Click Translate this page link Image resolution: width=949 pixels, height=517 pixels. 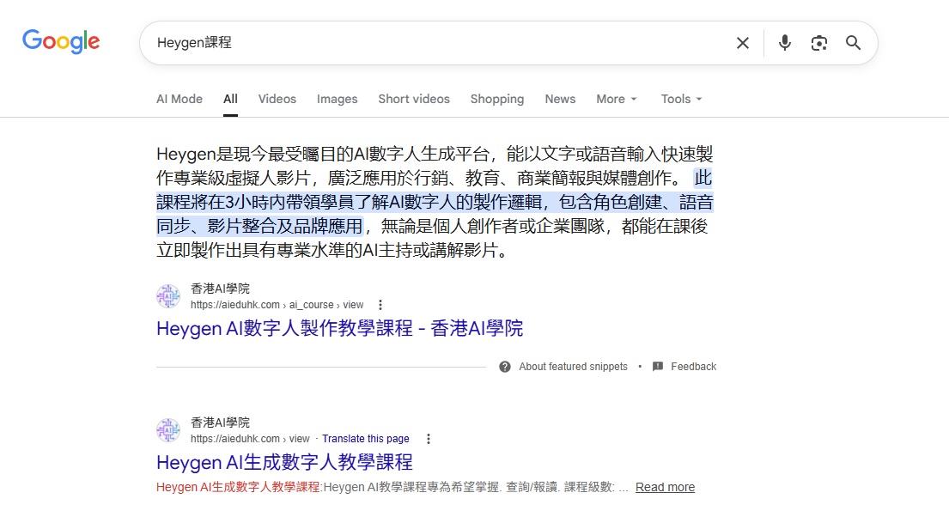366,439
